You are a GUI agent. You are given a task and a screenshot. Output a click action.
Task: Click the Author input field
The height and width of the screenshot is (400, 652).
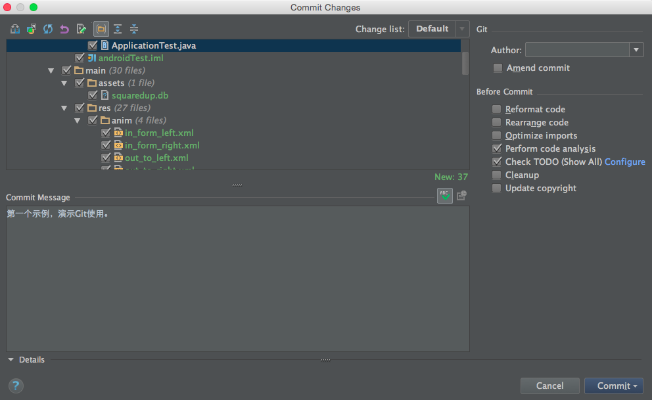click(577, 50)
